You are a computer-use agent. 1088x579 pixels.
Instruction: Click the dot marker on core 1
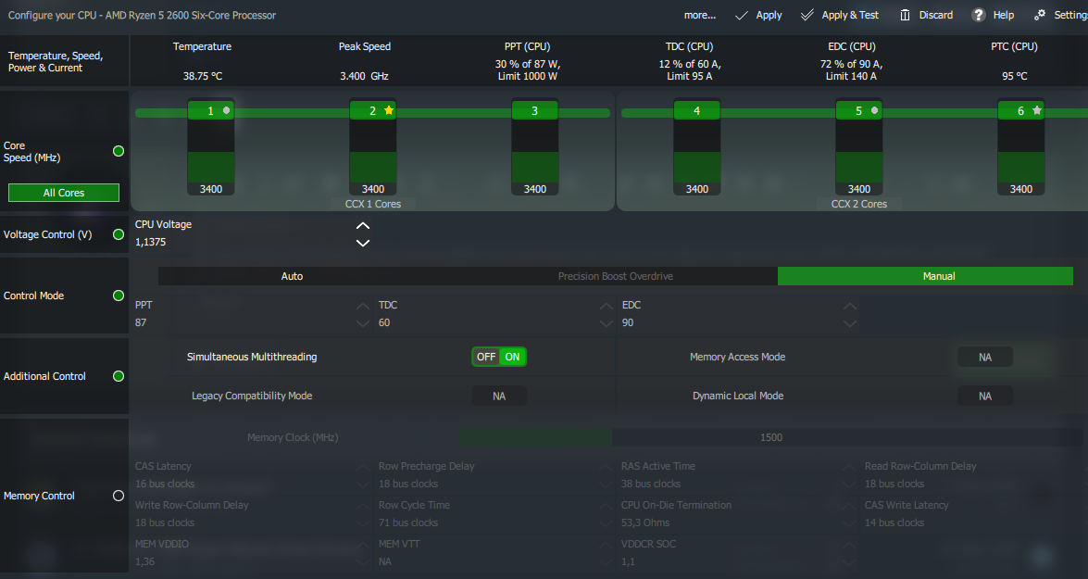pyautogui.click(x=226, y=110)
